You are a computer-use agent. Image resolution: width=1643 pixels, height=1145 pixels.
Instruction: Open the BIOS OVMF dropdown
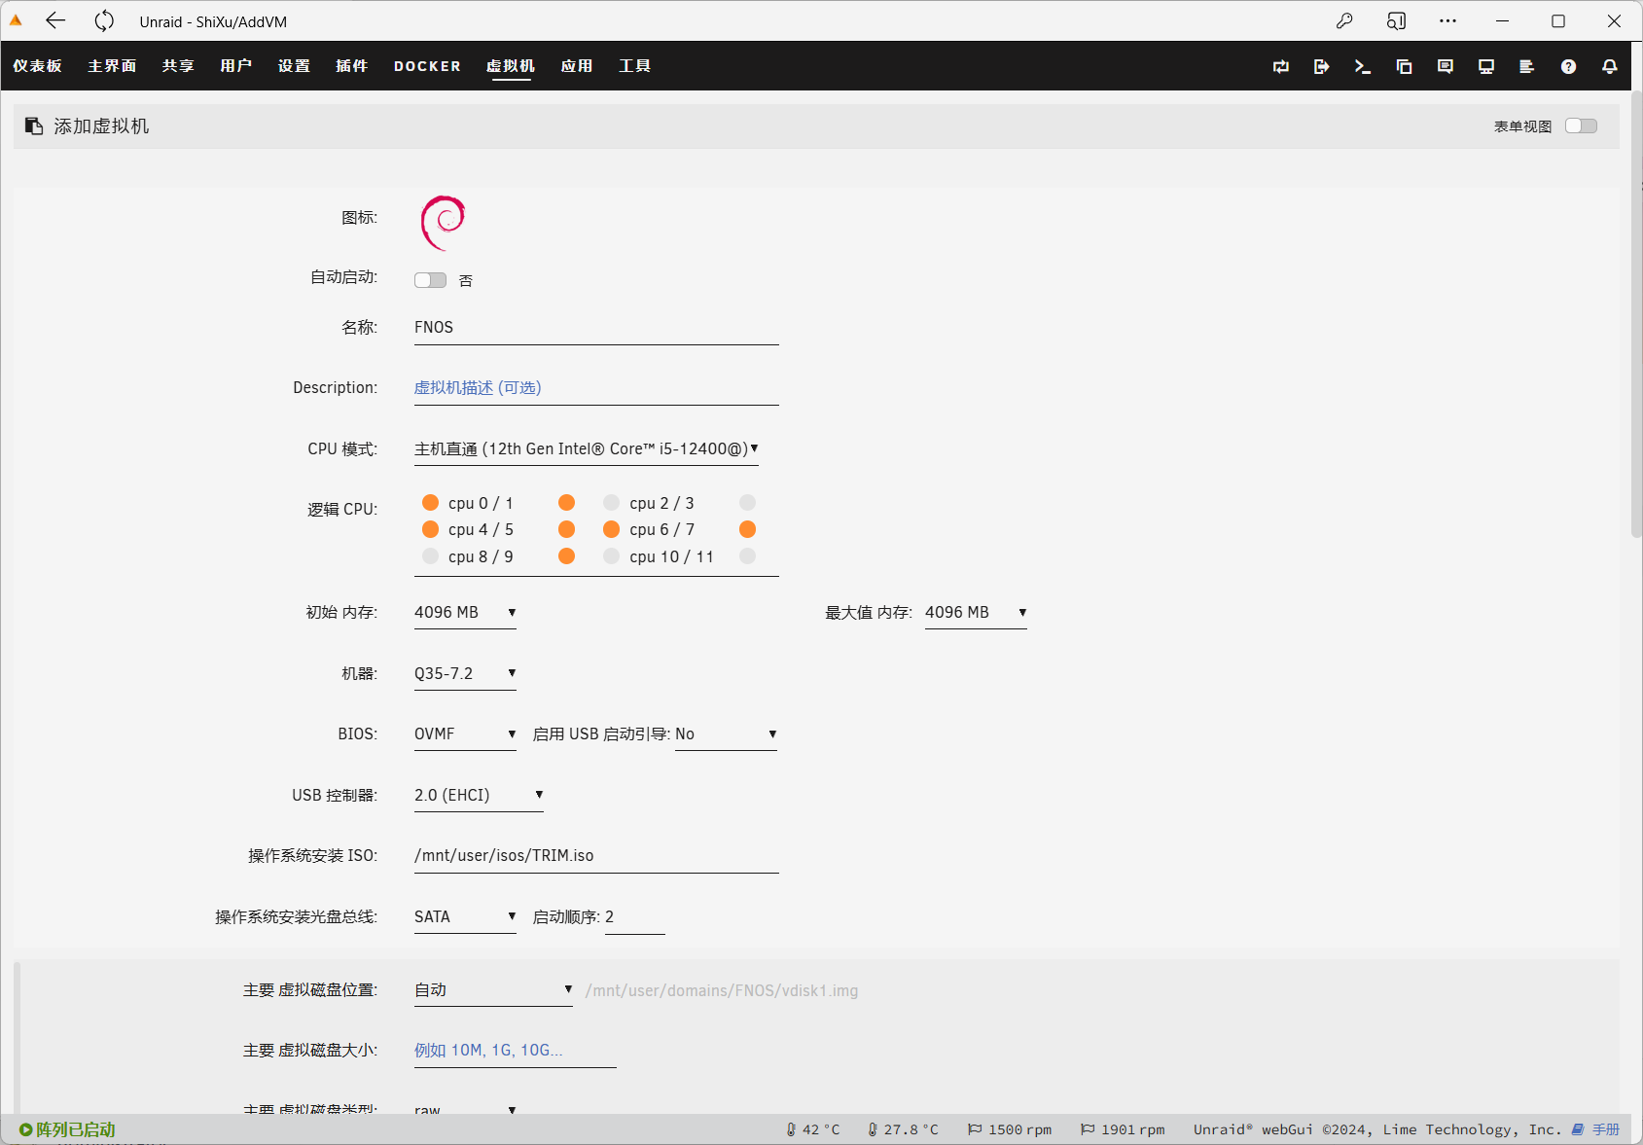pyautogui.click(x=464, y=734)
